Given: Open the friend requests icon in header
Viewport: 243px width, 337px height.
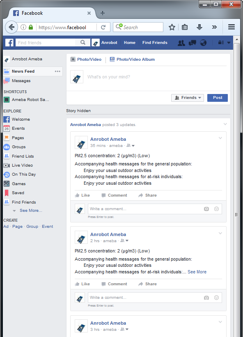Looking at the screenshot, I should (181, 43).
